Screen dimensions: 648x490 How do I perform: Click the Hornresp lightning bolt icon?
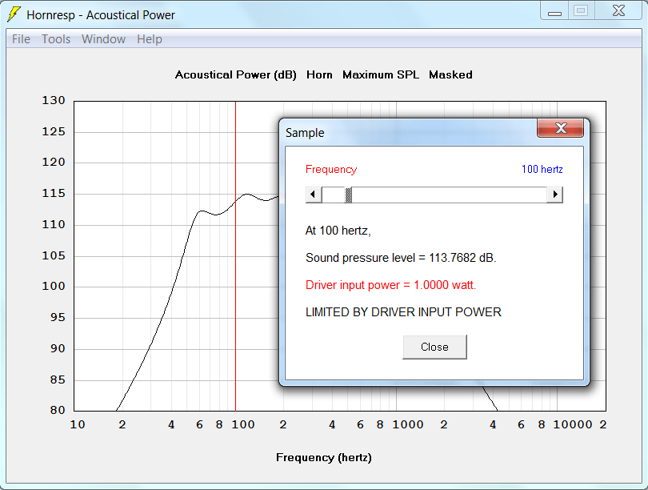tap(14, 14)
